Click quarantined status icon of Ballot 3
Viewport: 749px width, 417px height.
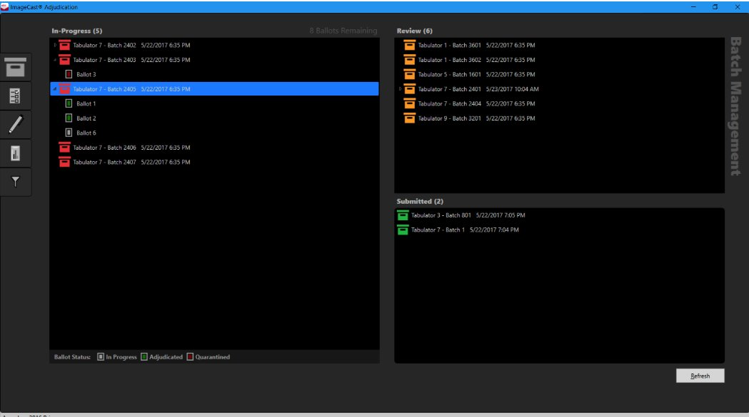(x=69, y=74)
